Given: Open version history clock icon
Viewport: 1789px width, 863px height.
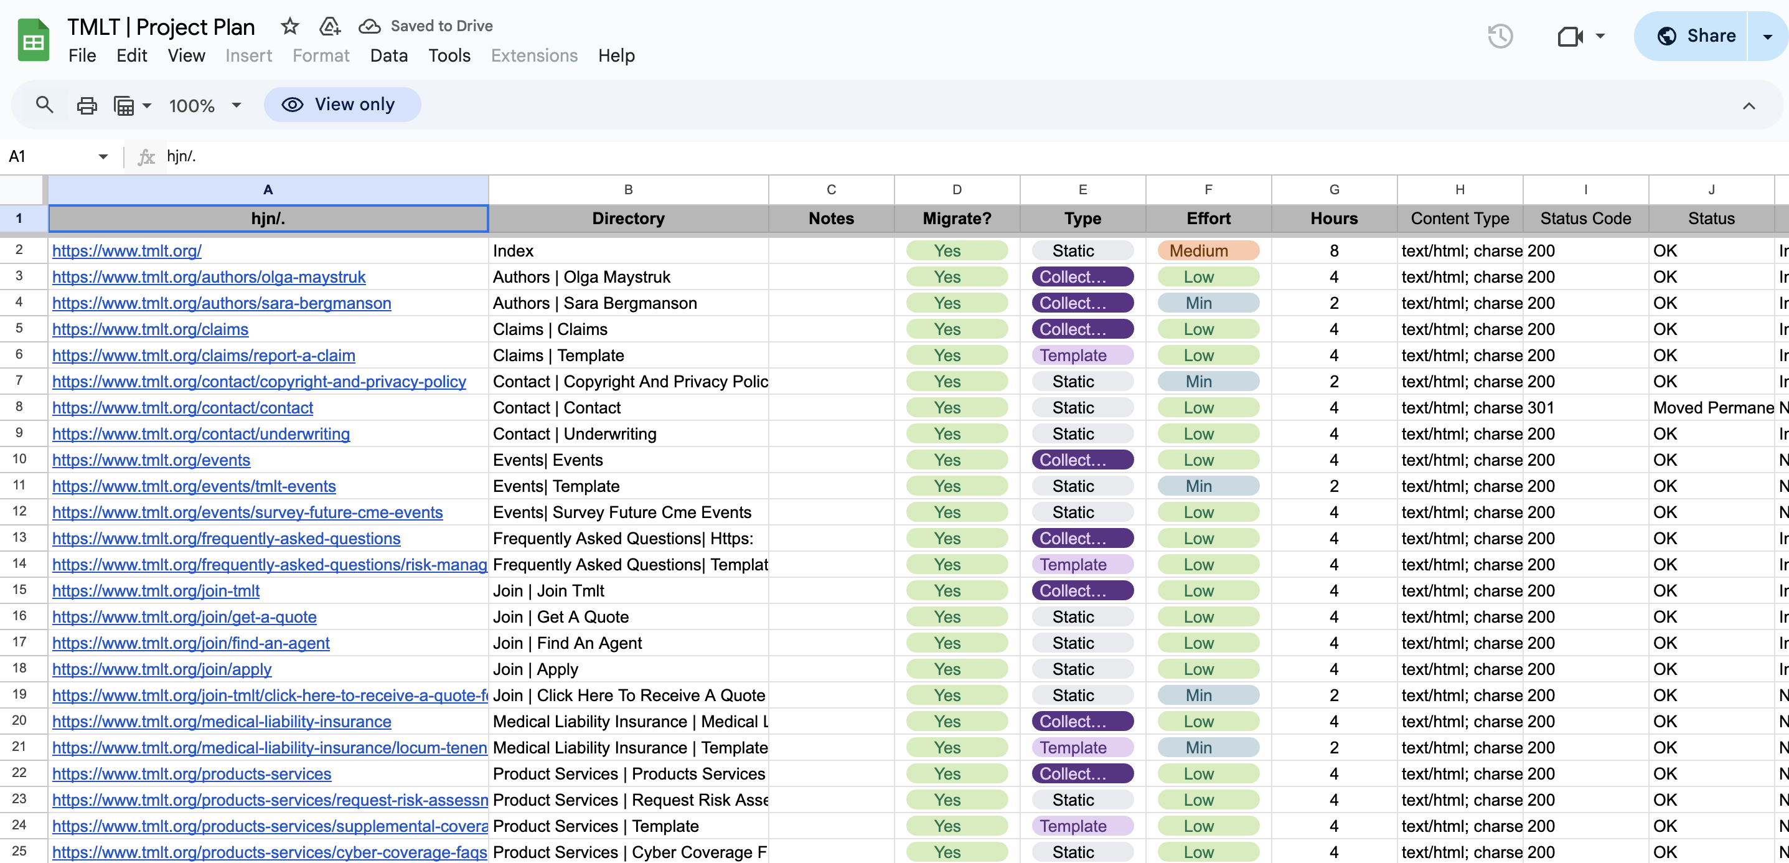Looking at the screenshot, I should click(1500, 36).
